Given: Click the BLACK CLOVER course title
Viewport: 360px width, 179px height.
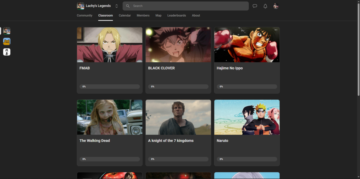Looking at the screenshot, I should [x=161, y=68].
